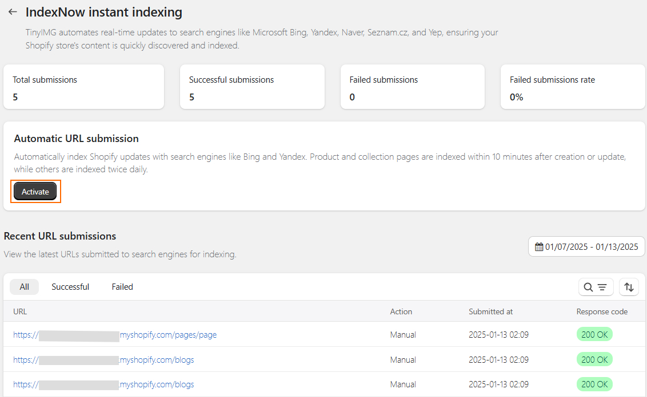Go back using the arrow beside IndexNow title
647x397 pixels.
(x=13, y=12)
